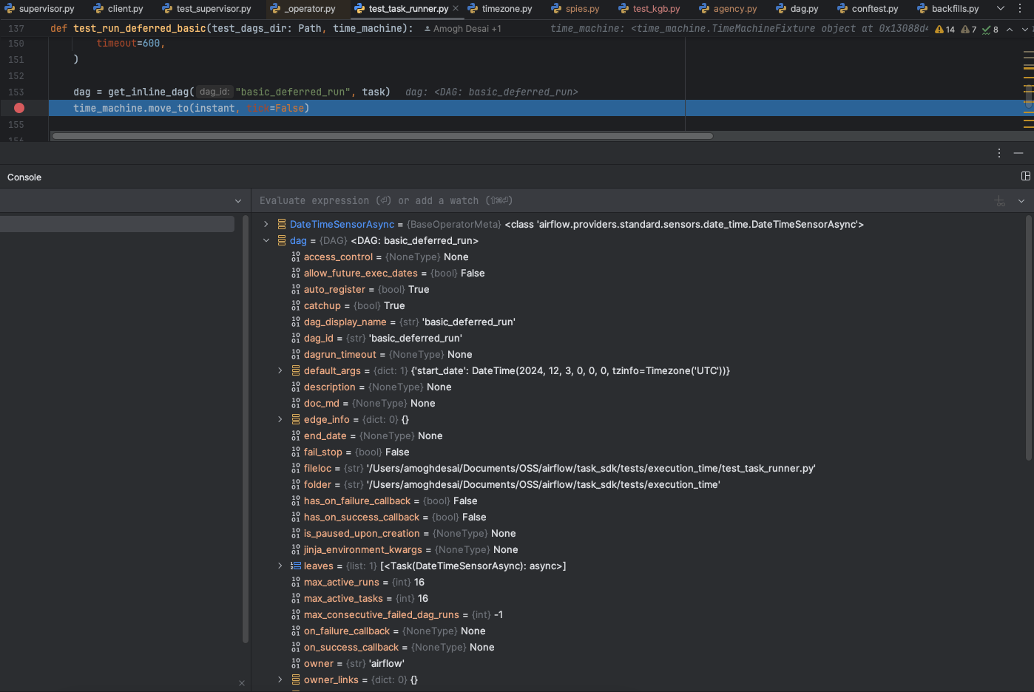Collapse the dag variable node
Image resolution: width=1034 pixels, height=692 pixels.
click(x=266, y=240)
